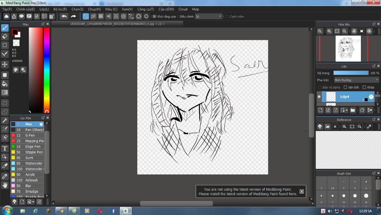Image resolution: width=381 pixels, height=215 pixels.
Task: Turn off snap with the circle-slash icon
Action: click(86, 16)
